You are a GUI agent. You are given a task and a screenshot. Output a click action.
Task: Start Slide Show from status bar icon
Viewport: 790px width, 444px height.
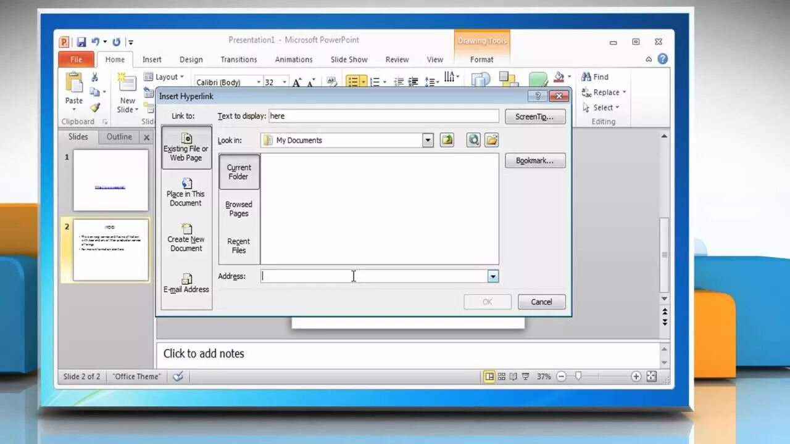tap(525, 376)
